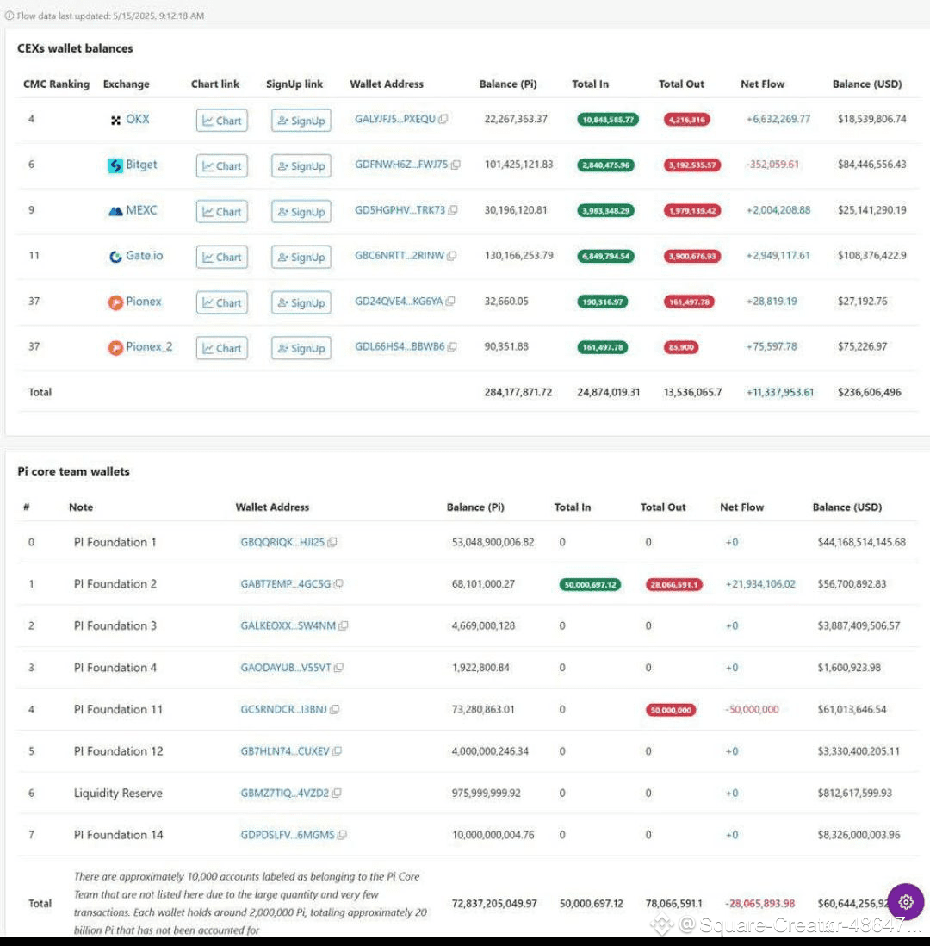Viewport: 930px width, 946px height.
Task: Click CEX total balance 284,177,871.72
Action: pos(518,392)
